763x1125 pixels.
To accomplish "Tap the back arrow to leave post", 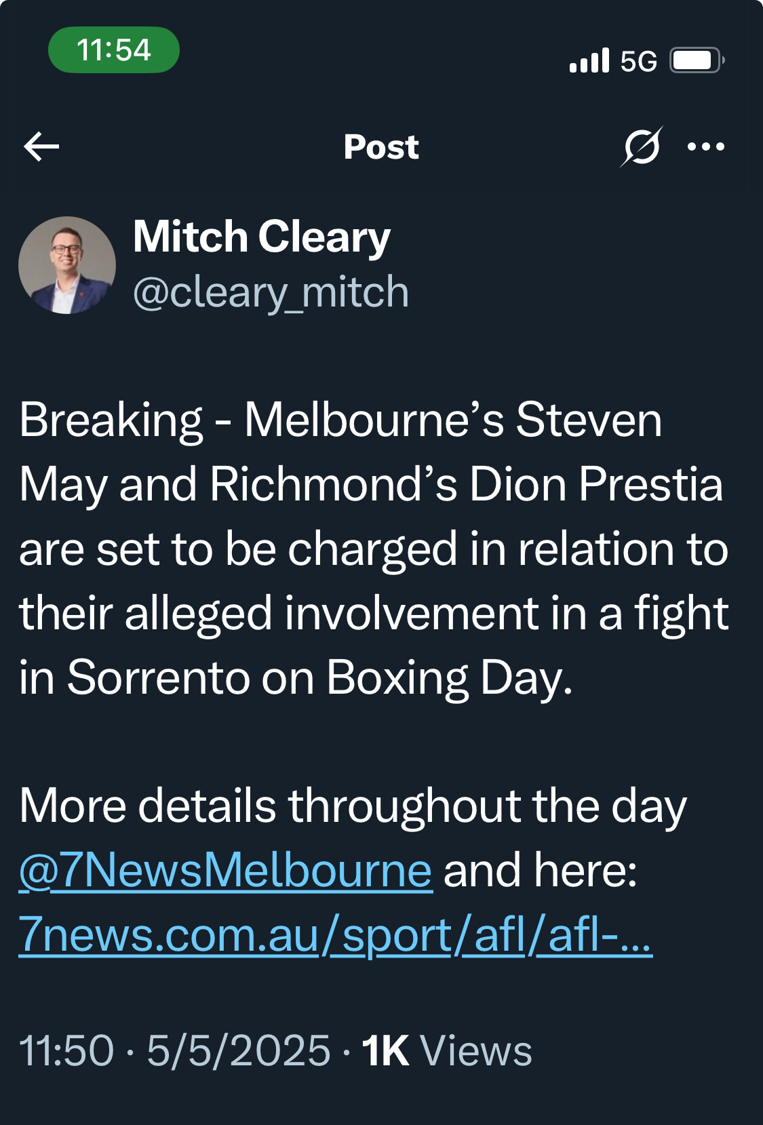I will tap(41, 146).
